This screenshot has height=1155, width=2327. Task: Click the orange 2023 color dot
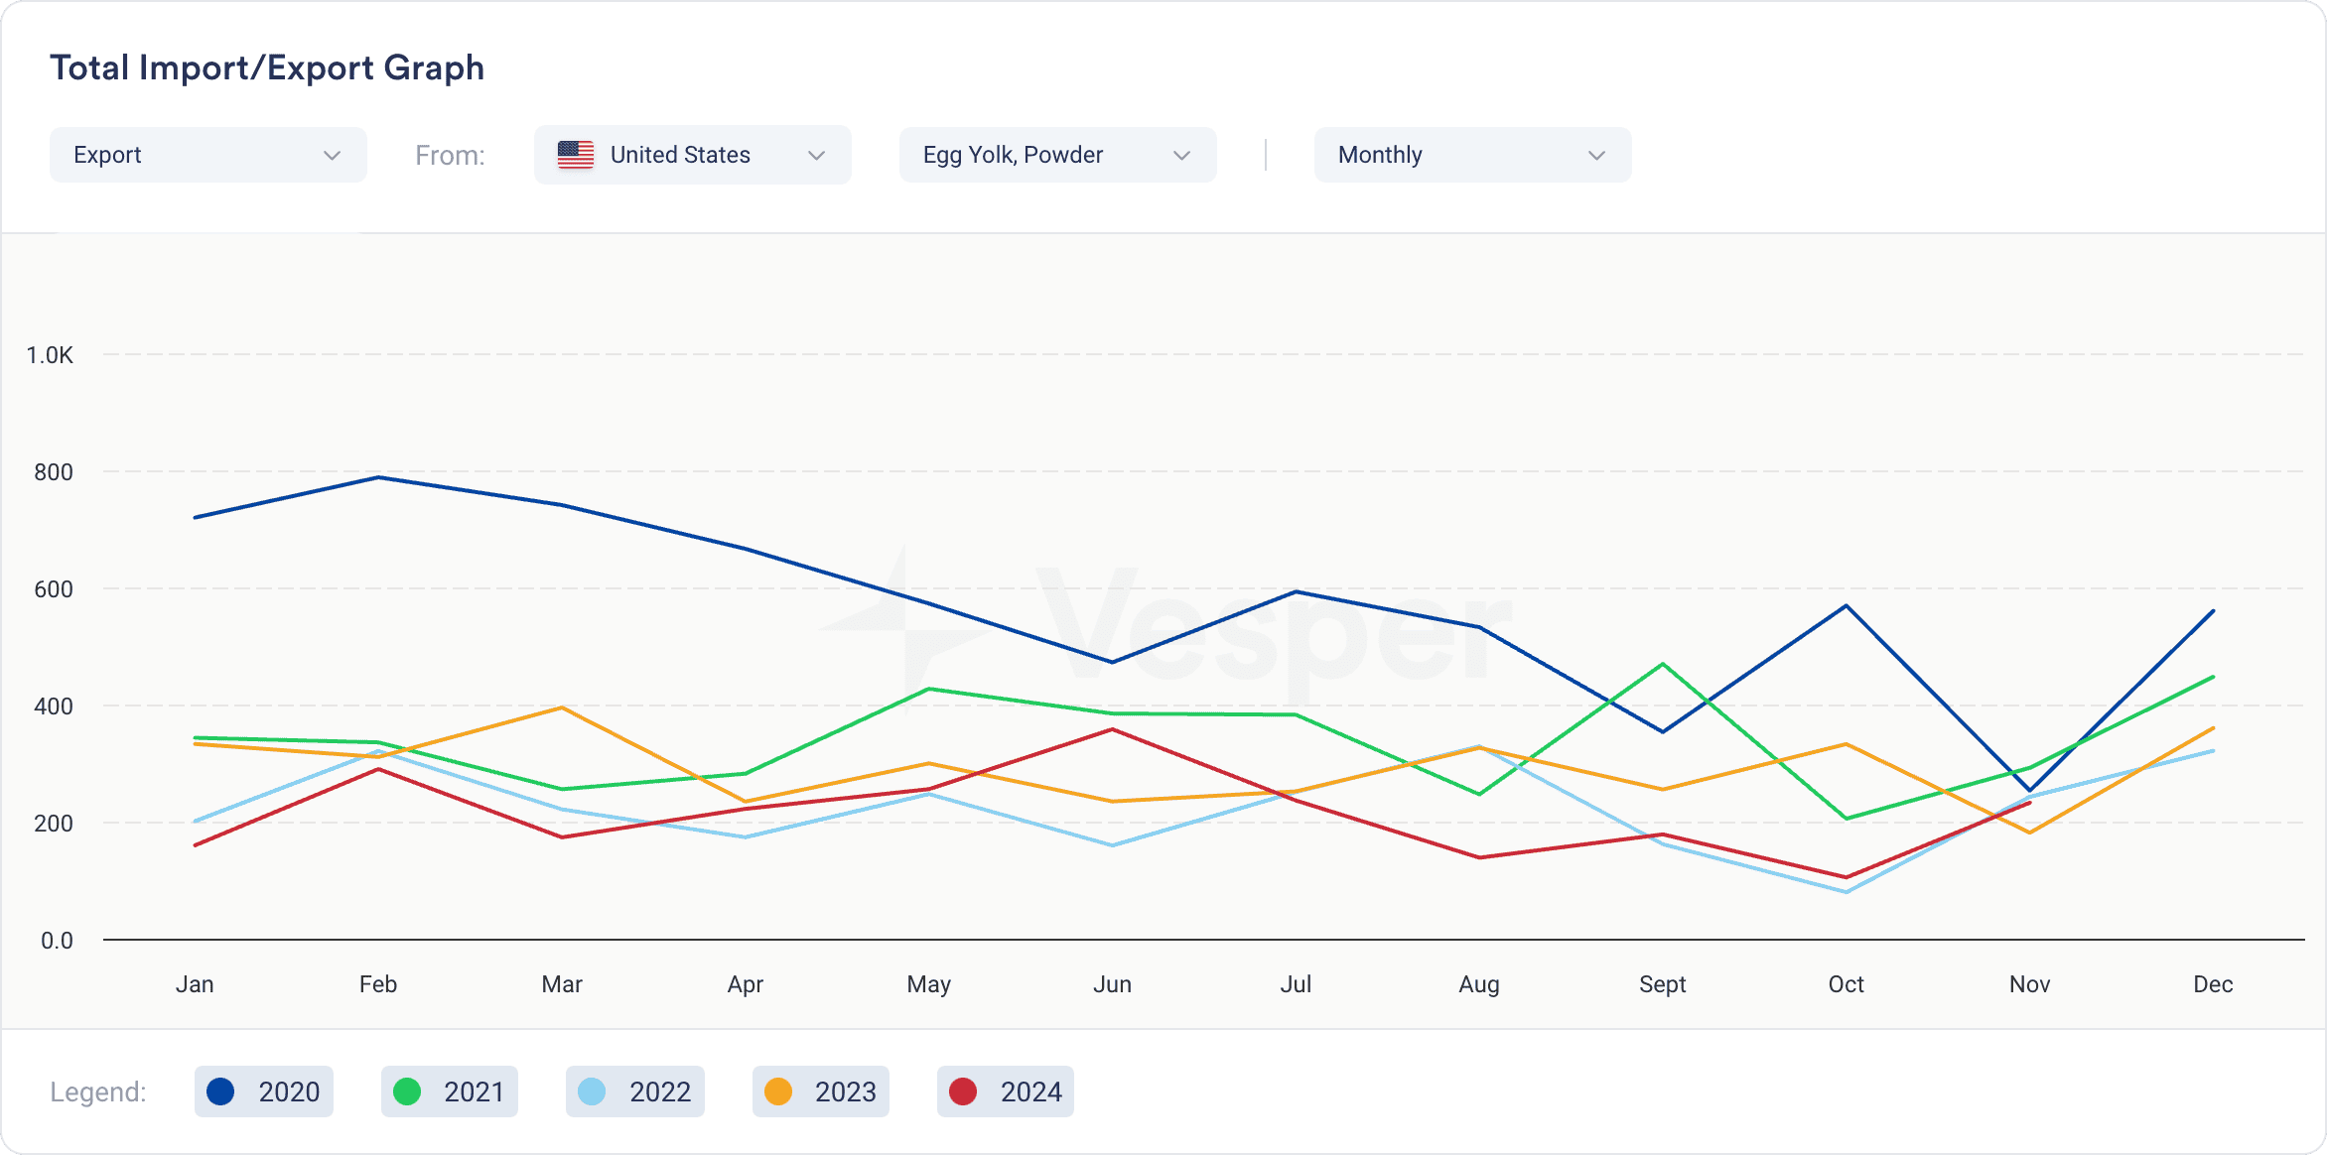(778, 1091)
